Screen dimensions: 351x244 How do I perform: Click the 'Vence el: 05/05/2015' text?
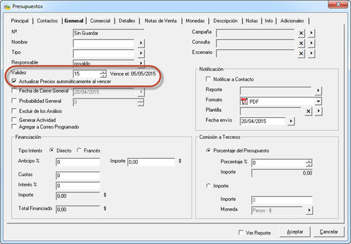pos(133,74)
